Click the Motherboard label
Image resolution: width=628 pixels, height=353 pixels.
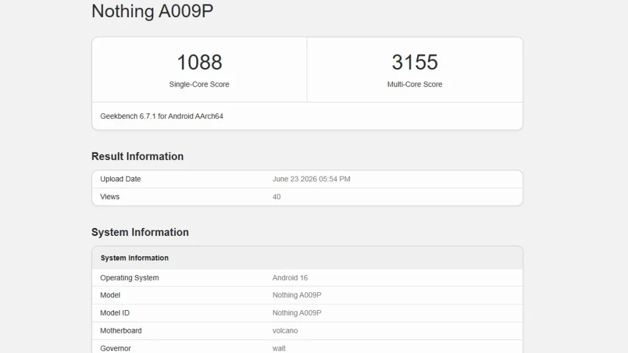click(x=121, y=330)
